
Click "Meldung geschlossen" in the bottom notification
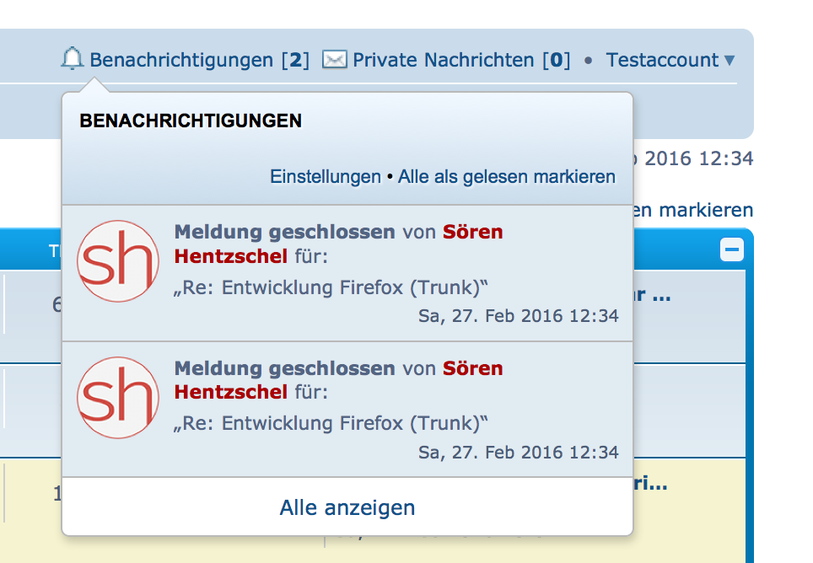point(284,368)
